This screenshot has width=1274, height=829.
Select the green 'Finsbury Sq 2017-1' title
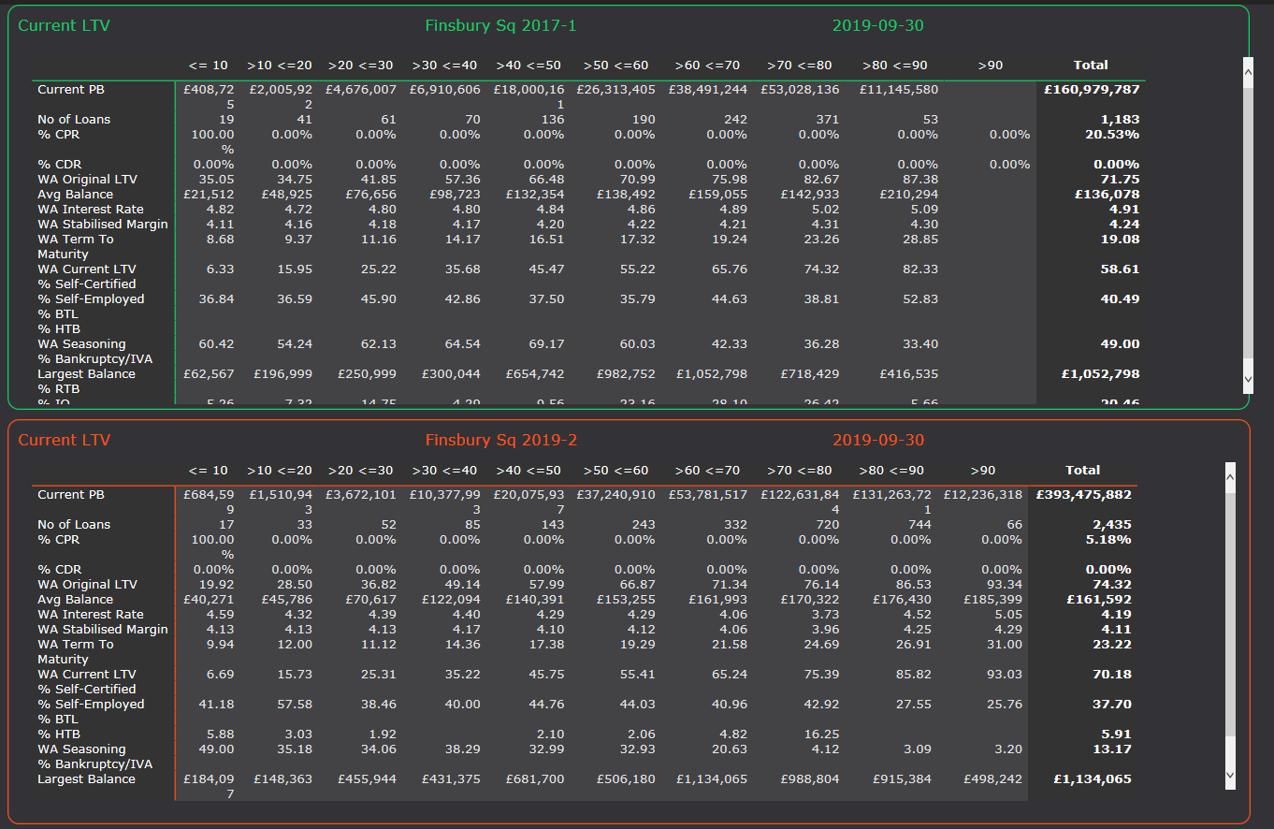pos(500,25)
